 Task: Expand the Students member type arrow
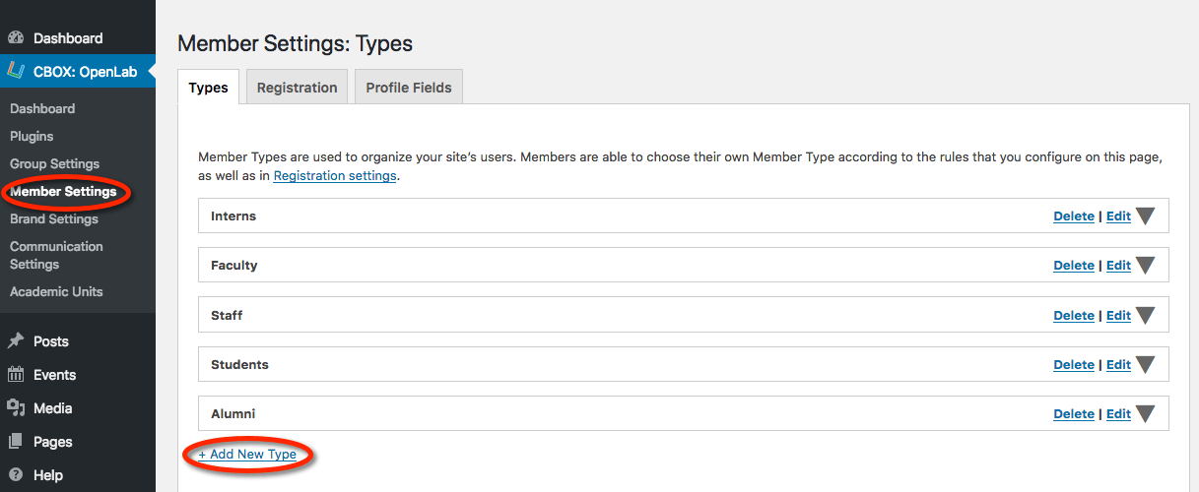[1145, 365]
